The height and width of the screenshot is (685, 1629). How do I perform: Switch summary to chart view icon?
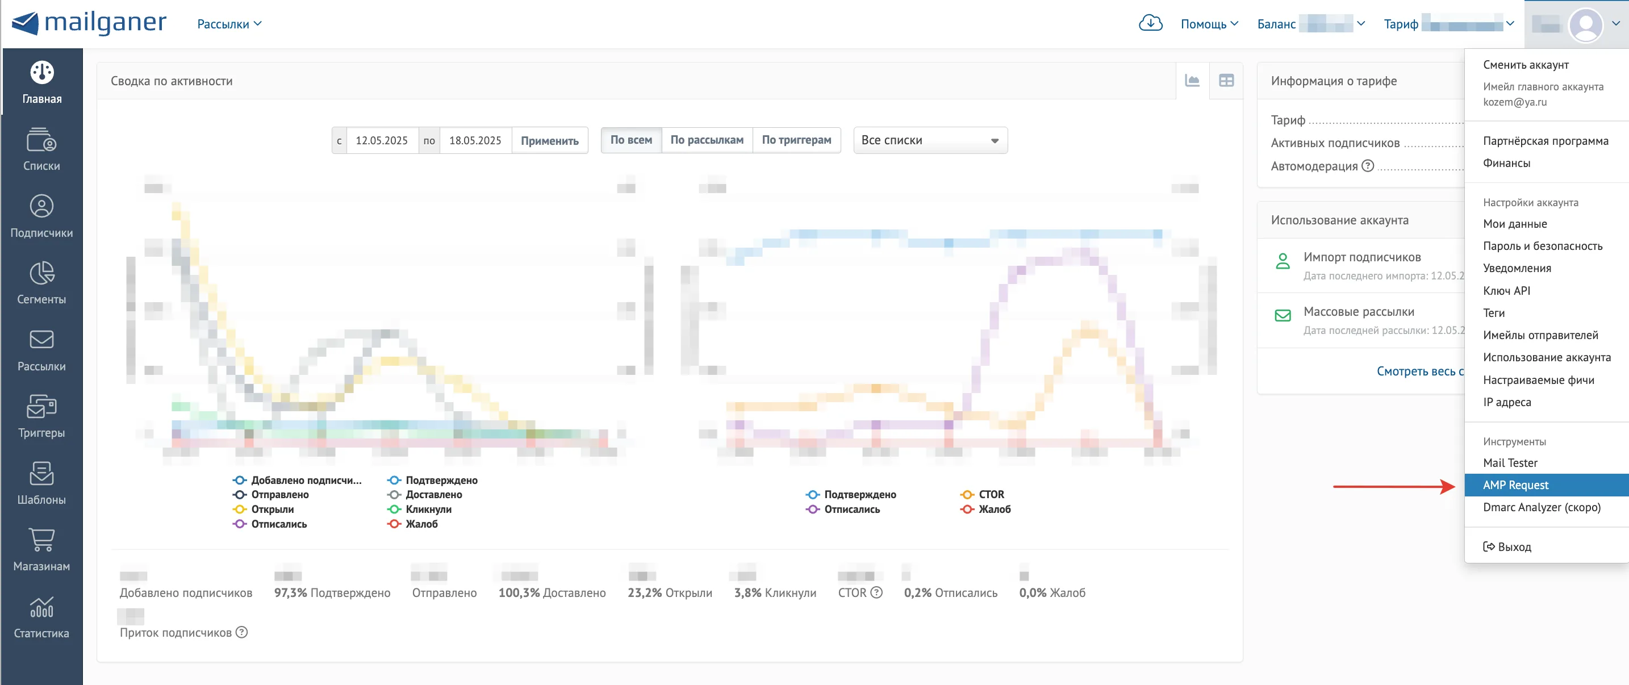[x=1192, y=80]
